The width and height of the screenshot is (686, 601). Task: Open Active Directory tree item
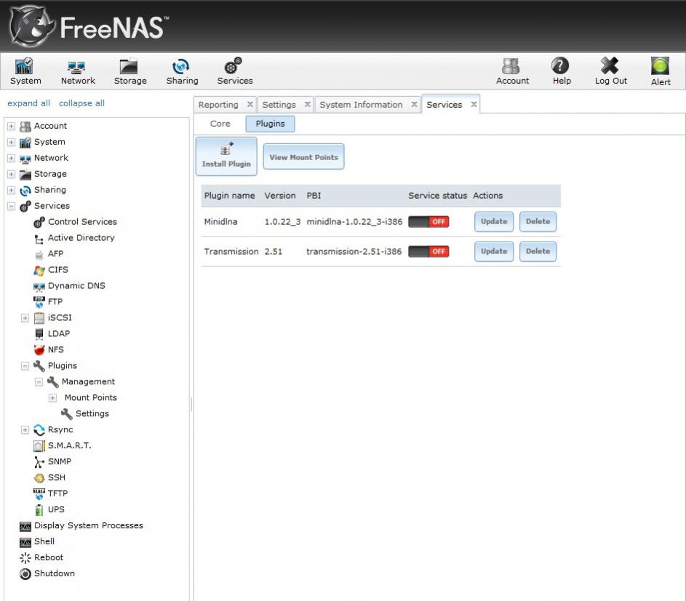(74, 238)
